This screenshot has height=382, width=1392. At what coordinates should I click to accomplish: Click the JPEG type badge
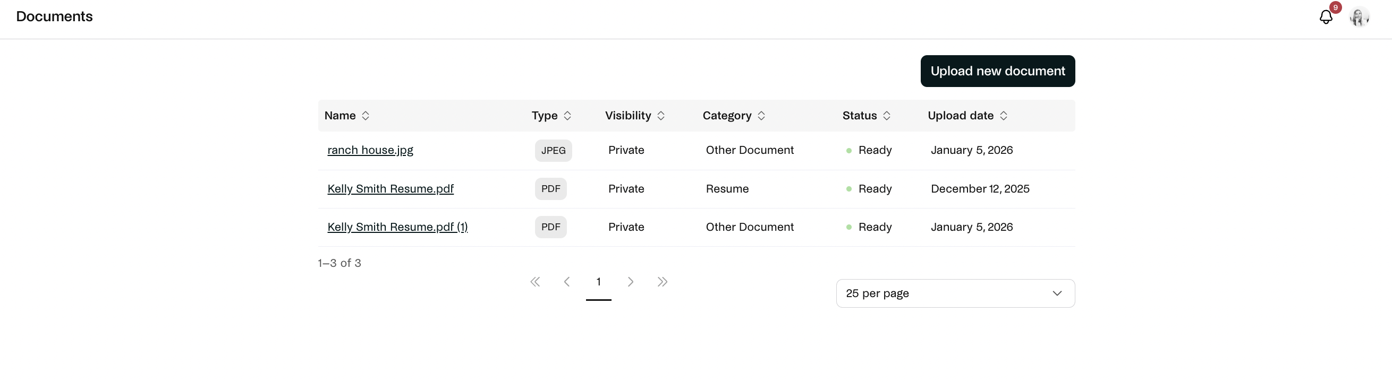coord(553,151)
